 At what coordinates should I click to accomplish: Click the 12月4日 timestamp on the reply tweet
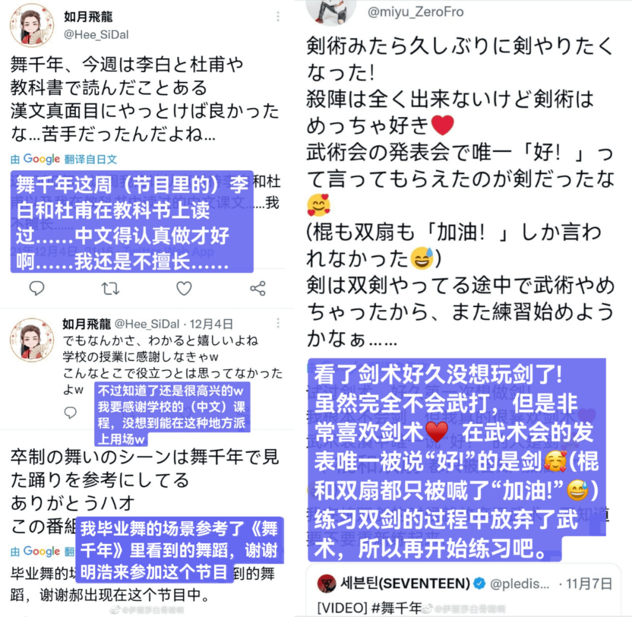(212, 324)
